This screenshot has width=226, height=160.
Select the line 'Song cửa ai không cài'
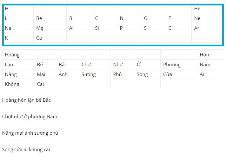(26, 150)
